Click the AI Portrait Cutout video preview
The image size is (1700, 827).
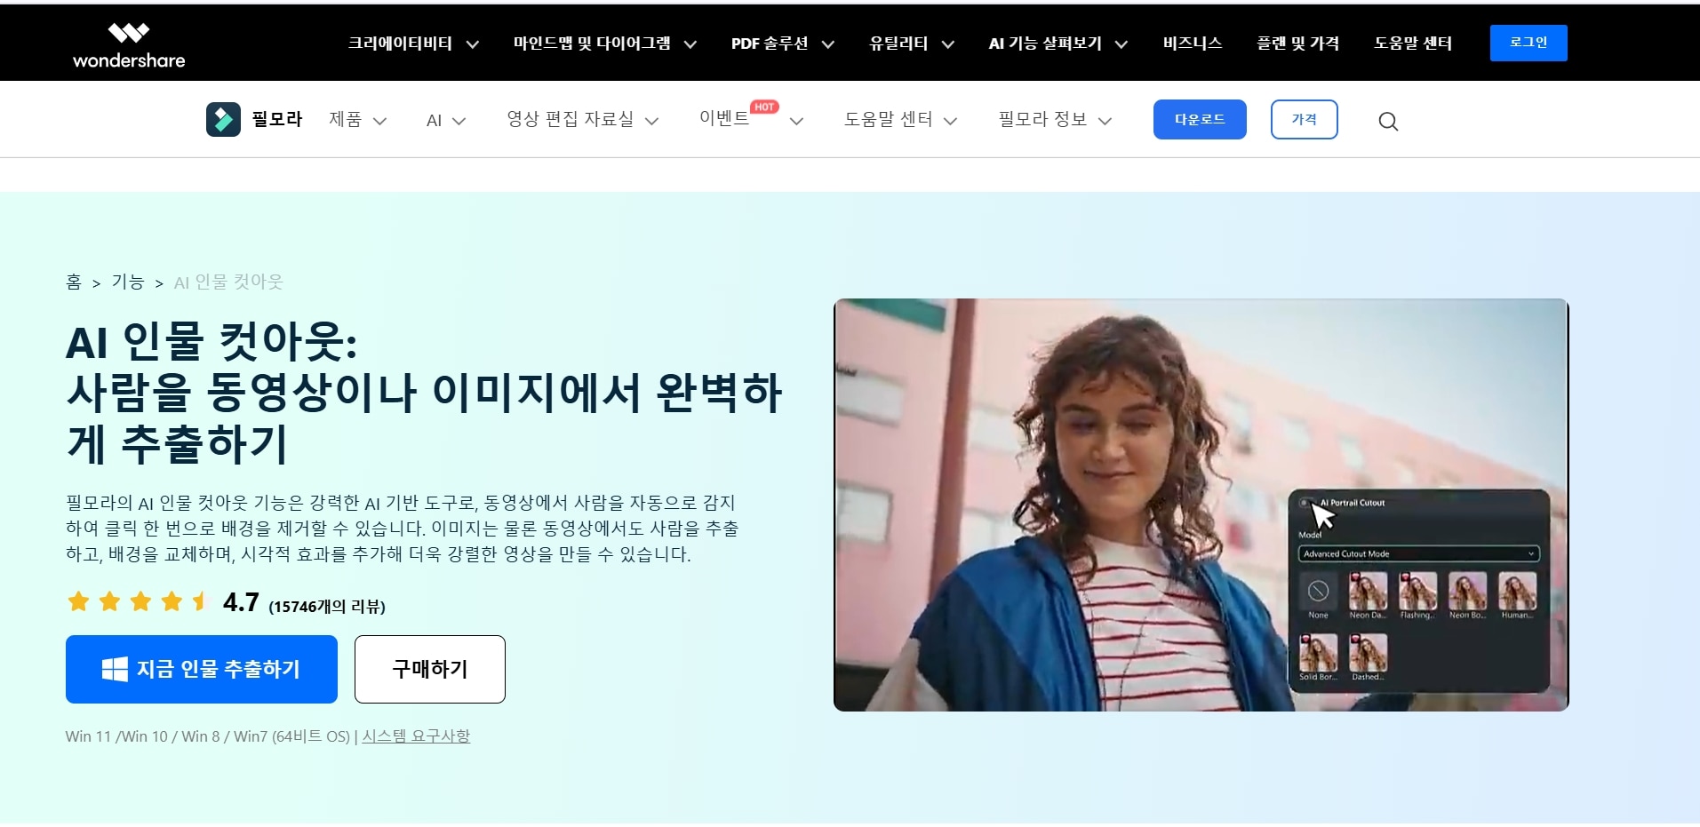(x=1201, y=505)
